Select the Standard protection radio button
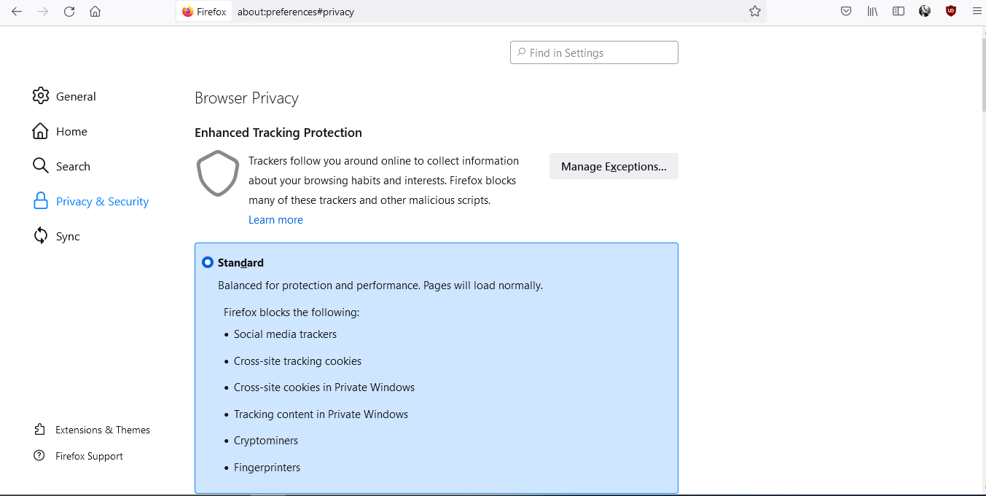The image size is (986, 496). (x=208, y=262)
